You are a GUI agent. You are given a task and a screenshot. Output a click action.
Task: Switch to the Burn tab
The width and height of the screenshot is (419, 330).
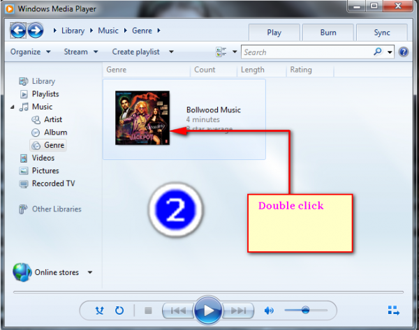pyautogui.click(x=328, y=33)
